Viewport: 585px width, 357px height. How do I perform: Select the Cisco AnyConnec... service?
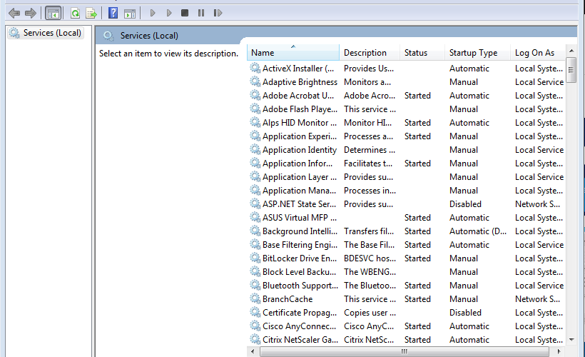pos(299,326)
